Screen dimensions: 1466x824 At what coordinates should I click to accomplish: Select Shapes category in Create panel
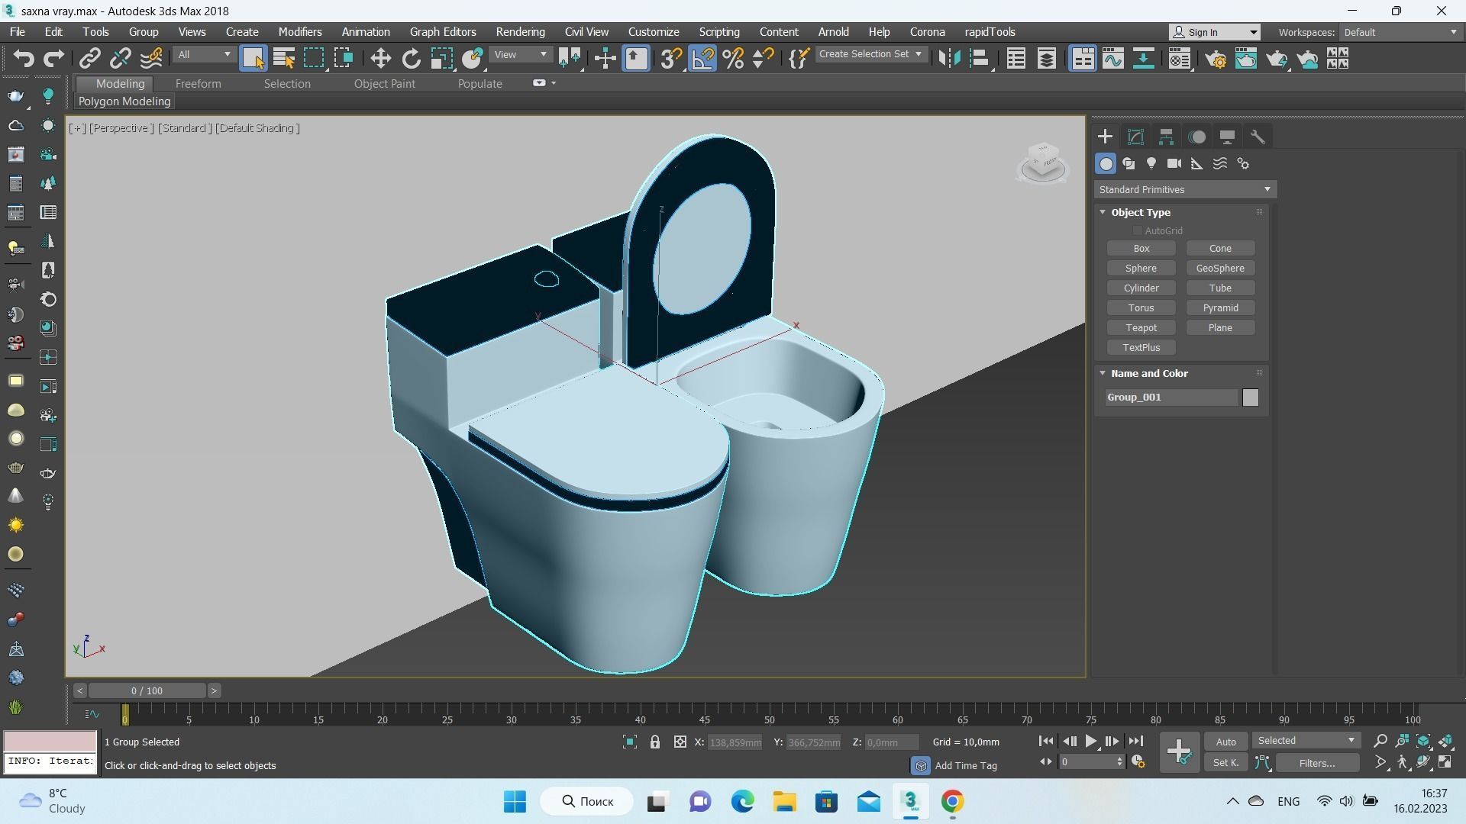1129,164
